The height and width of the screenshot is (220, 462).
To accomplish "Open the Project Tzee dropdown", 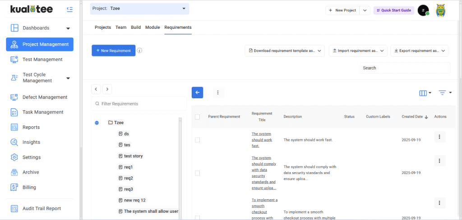I will click(x=139, y=9).
